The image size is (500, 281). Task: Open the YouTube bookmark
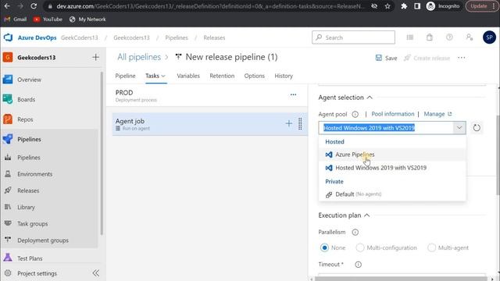point(48,19)
